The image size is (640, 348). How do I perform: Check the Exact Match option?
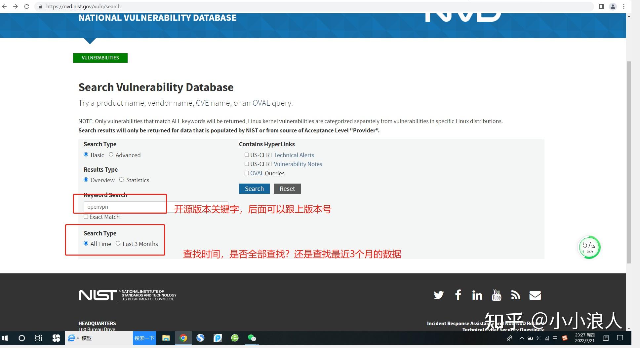click(x=86, y=217)
